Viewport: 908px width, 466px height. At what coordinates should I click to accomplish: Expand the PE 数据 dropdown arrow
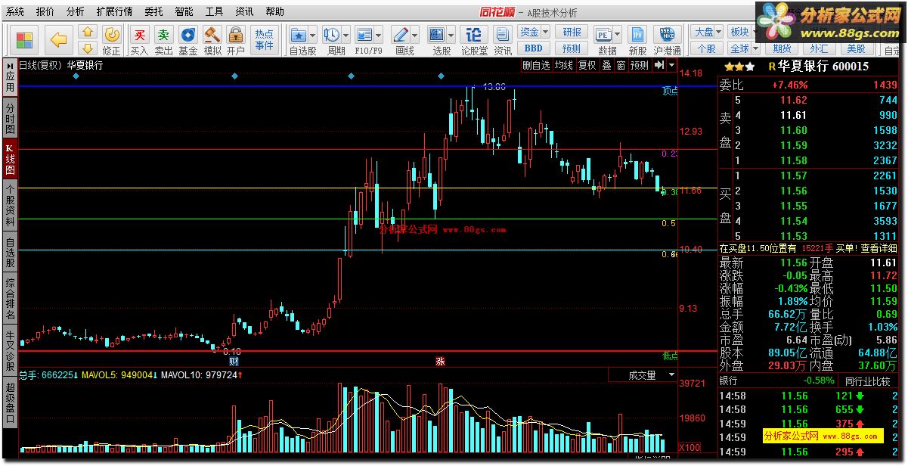point(617,35)
